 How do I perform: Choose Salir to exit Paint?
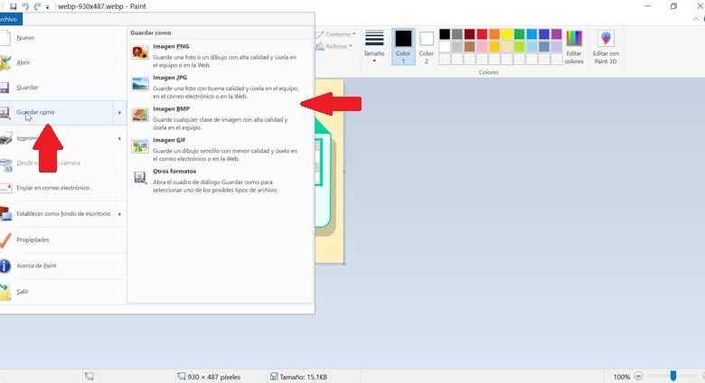[x=62, y=292]
